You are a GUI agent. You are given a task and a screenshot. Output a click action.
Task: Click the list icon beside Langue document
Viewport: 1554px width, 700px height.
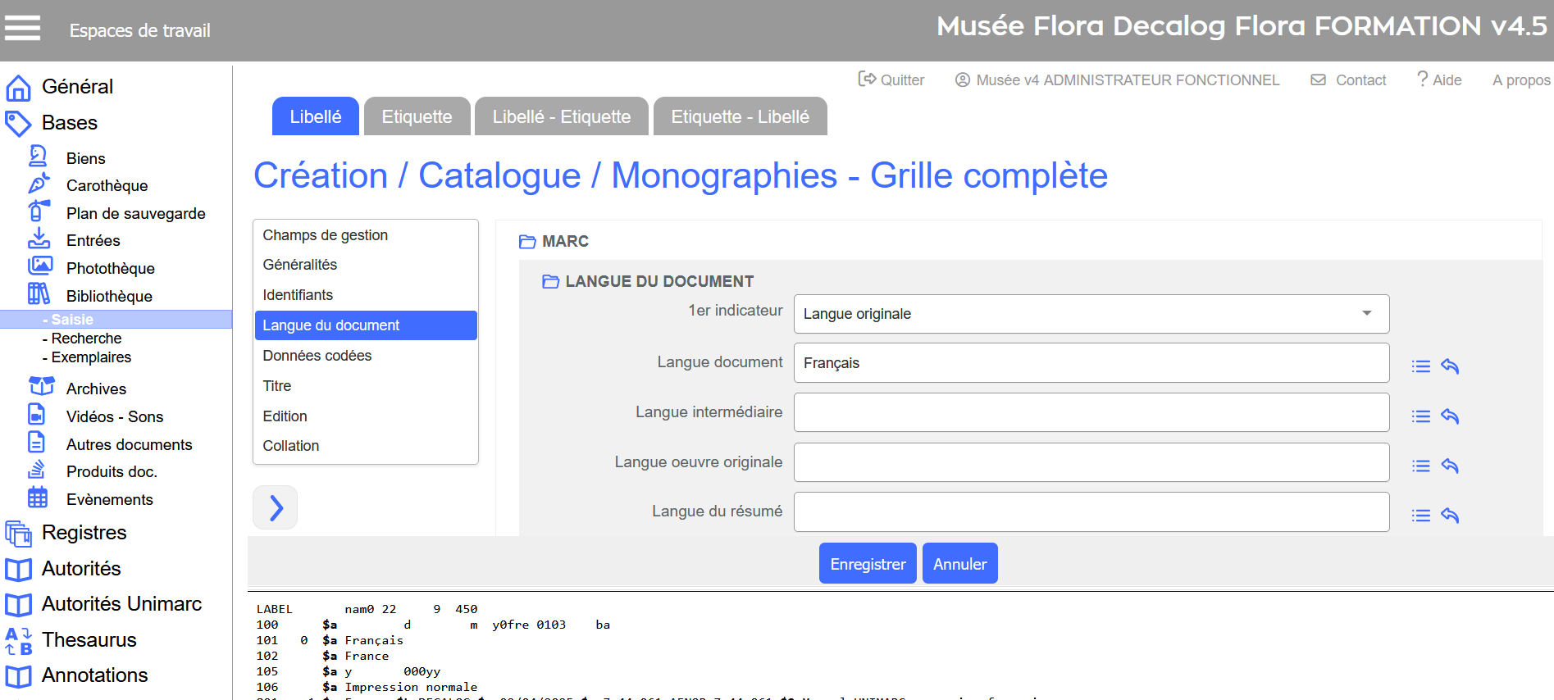tap(1420, 366)
